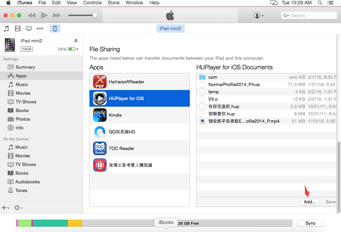
Task: Click the HaihaisoftReader PDF app icon
Action: pyautogui.click(x=100, y=82)
